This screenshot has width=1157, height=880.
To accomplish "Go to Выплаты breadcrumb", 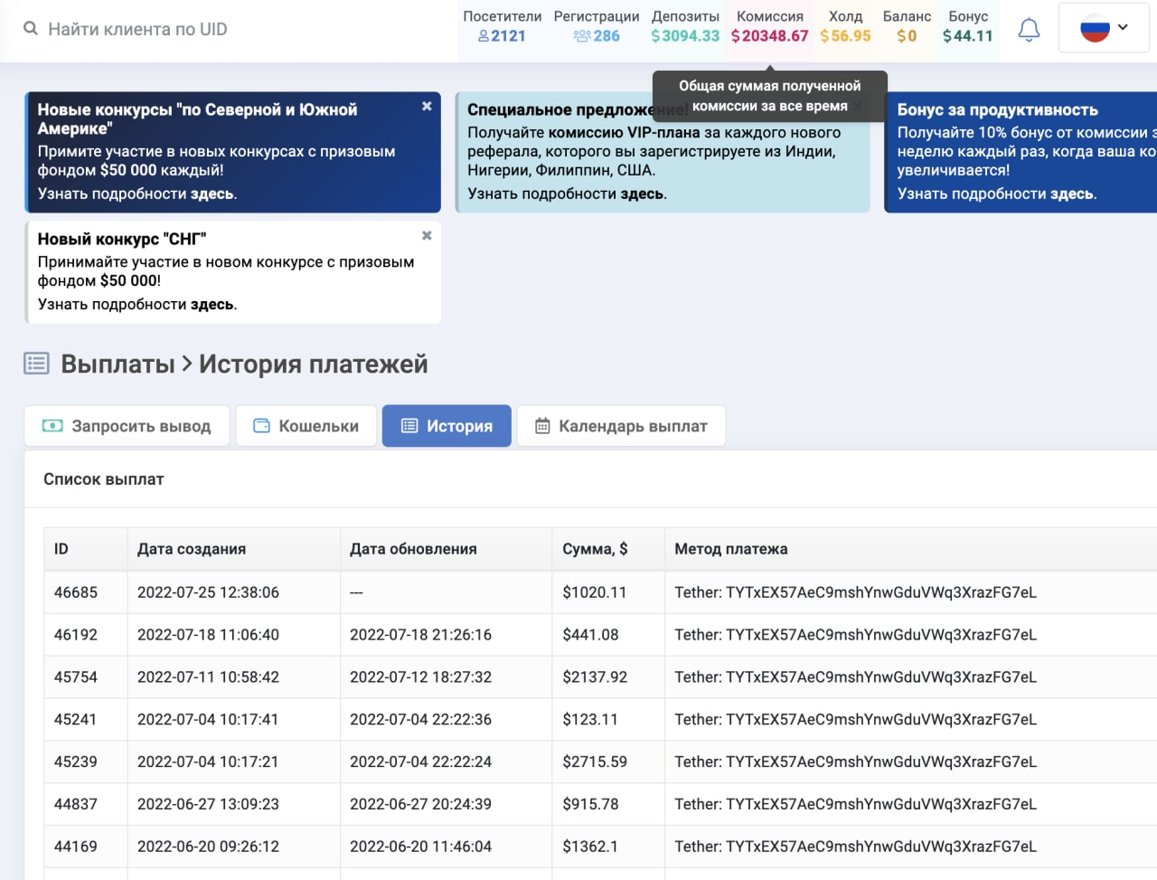I will 118,364.
